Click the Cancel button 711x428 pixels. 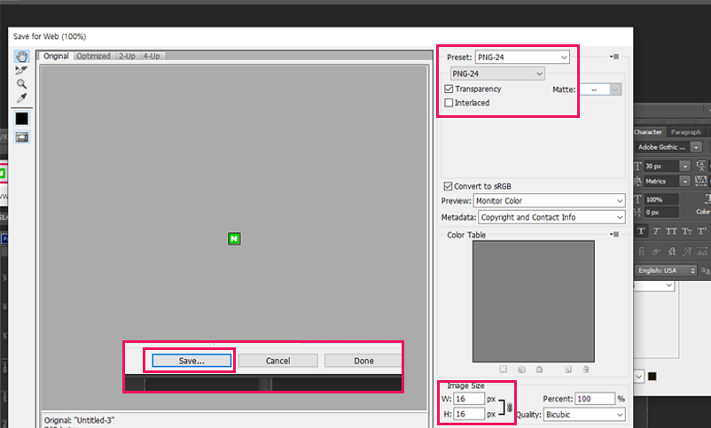(278, 361)
